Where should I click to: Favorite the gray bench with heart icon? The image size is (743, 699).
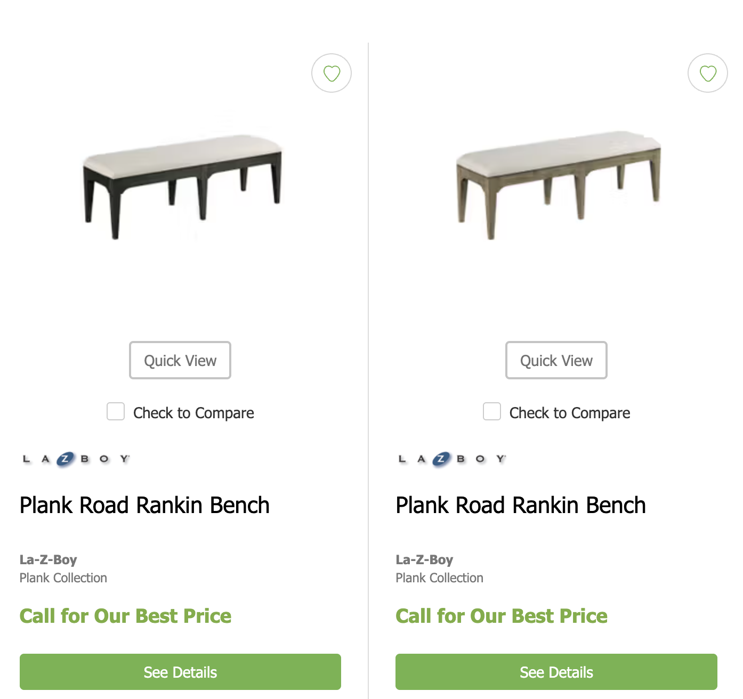coord(708,73)
